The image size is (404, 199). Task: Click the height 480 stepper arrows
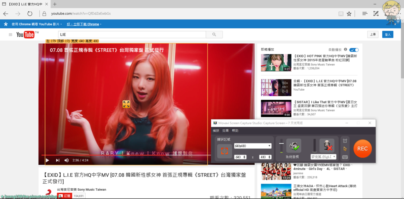(x=269, y=157)
